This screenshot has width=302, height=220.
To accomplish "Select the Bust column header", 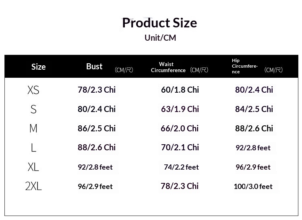I will 94,66.
